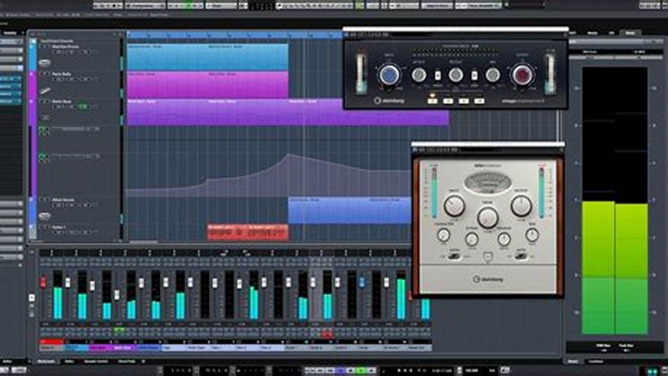Image resolution: width=668 pixels, height=376 pixels.
Task: Toggle second automation lane green read button
Action: coord(43,156)
